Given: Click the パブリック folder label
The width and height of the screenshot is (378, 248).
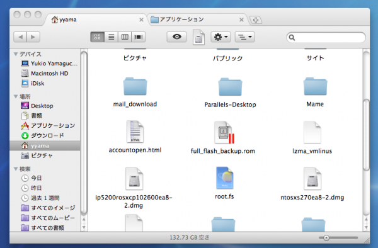Looking at the screenshot, I should (227, 59).
